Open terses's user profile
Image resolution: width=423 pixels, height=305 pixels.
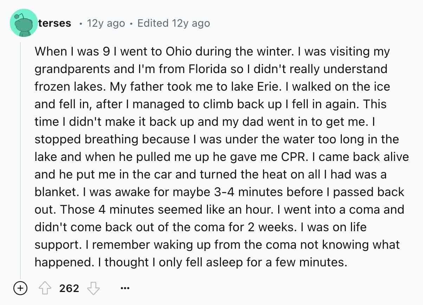pyautogui.click(x=55, y=23)
